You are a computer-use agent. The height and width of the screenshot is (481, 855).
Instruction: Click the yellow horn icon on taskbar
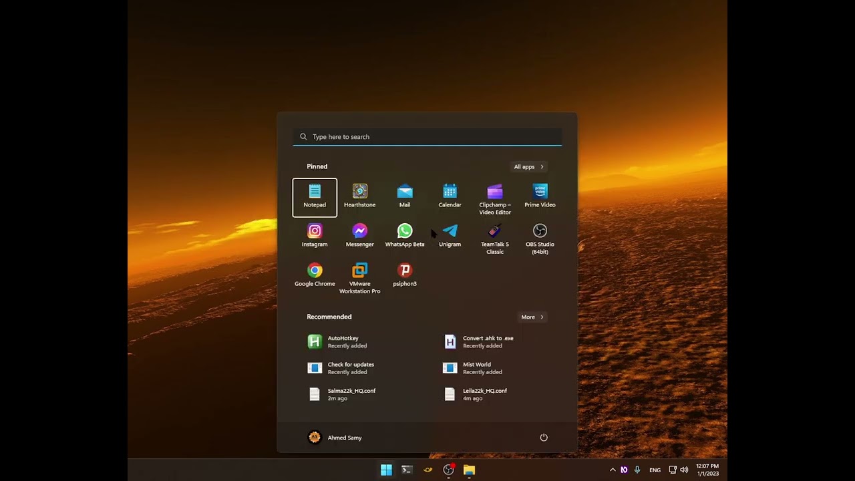point(427,470)
